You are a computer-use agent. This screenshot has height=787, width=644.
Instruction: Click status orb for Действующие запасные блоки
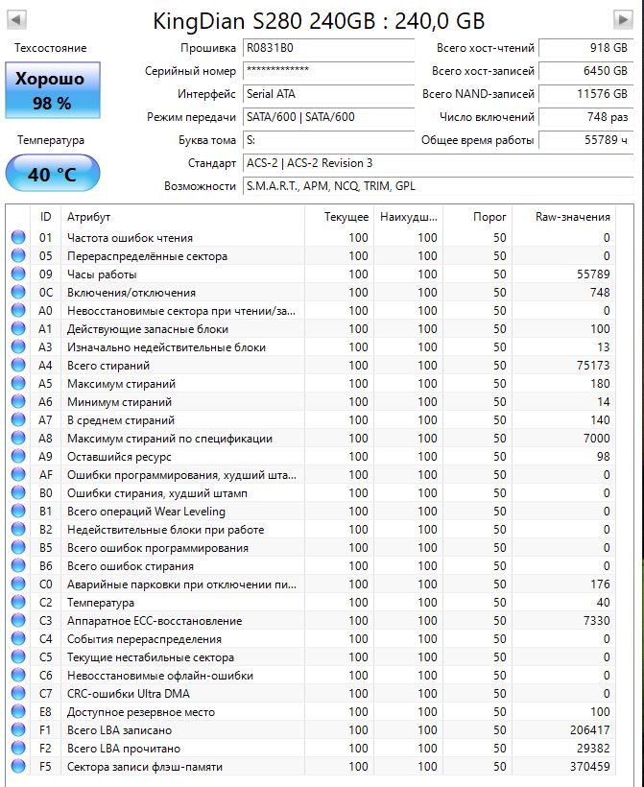coord(18,329)
